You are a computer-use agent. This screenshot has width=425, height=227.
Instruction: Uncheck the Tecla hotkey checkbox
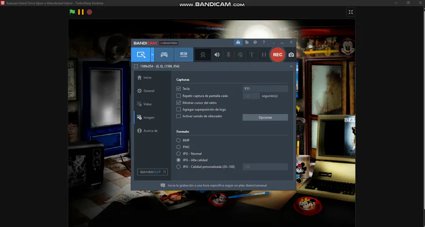pyautogui.click(x=178, y=89)
